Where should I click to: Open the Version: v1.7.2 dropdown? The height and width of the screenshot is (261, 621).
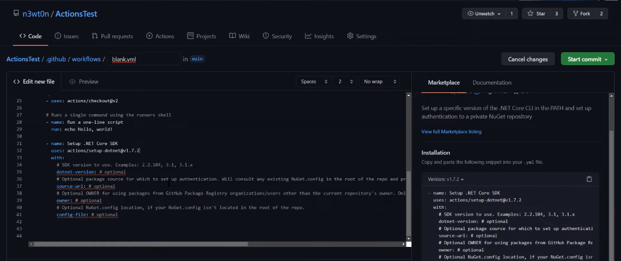(446, 179)
